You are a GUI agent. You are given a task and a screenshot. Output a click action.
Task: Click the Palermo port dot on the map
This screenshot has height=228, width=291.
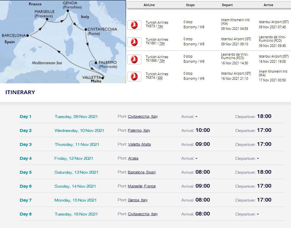tap(96, 62)
